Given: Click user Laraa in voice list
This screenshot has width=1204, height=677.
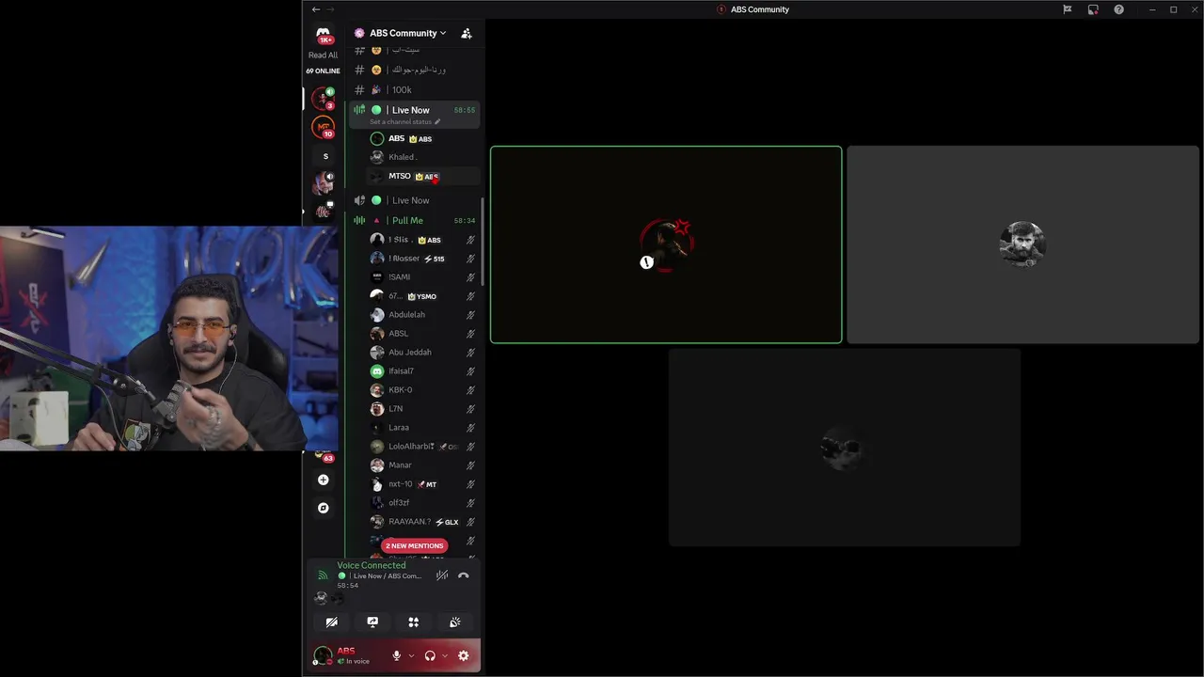Looking at the screenshot, I should click(422, 428).
